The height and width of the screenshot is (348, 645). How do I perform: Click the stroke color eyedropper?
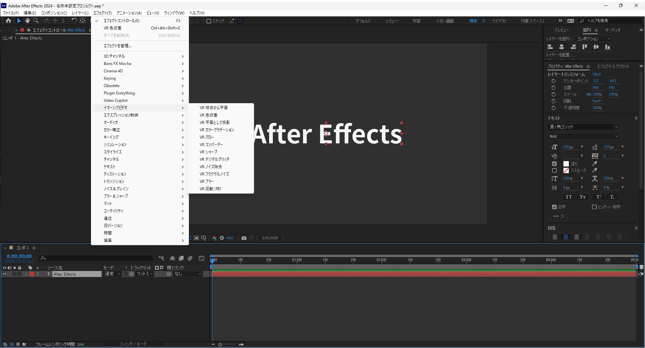coord(595,170)
